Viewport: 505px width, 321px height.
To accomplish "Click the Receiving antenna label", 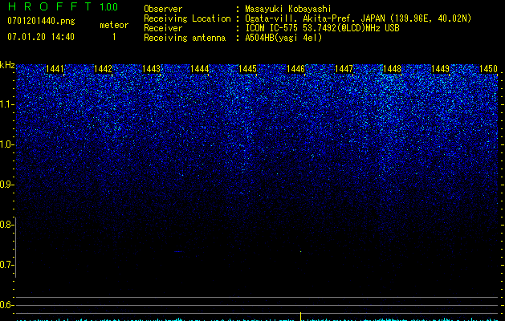I will (185, 38).
